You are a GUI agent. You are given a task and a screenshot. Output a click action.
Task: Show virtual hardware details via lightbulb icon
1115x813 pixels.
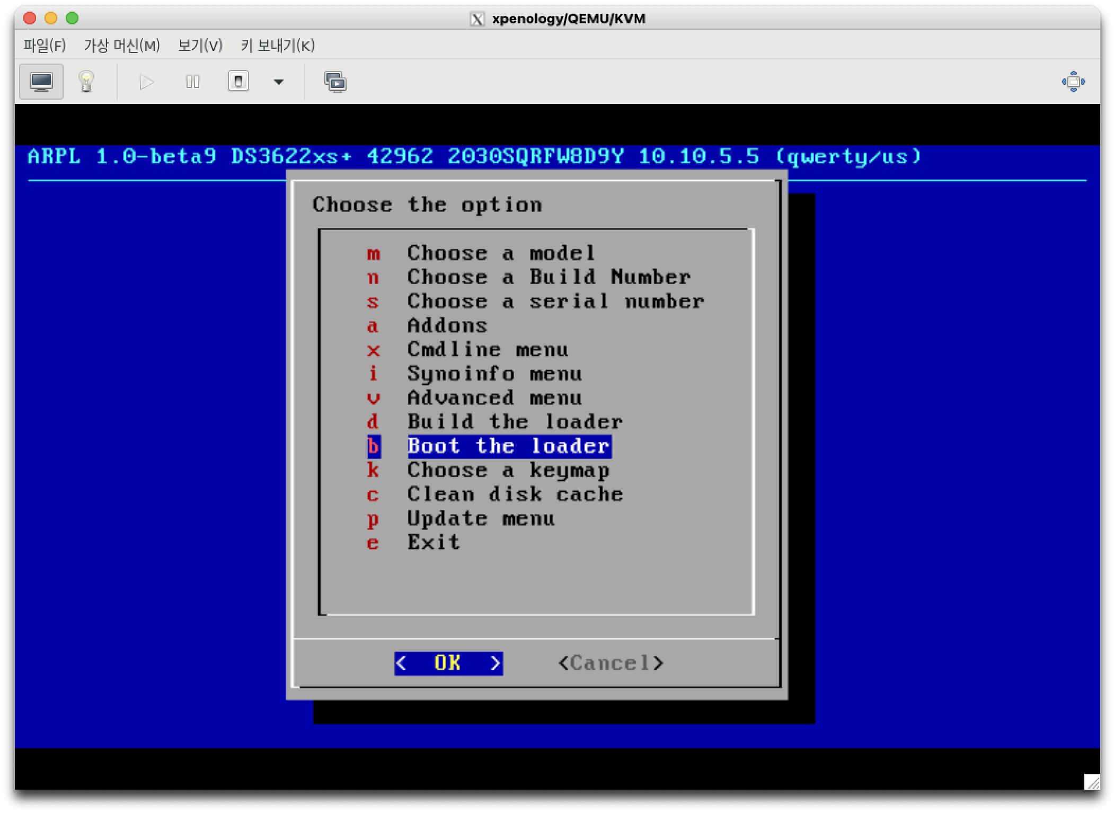(x=86, y=82)
